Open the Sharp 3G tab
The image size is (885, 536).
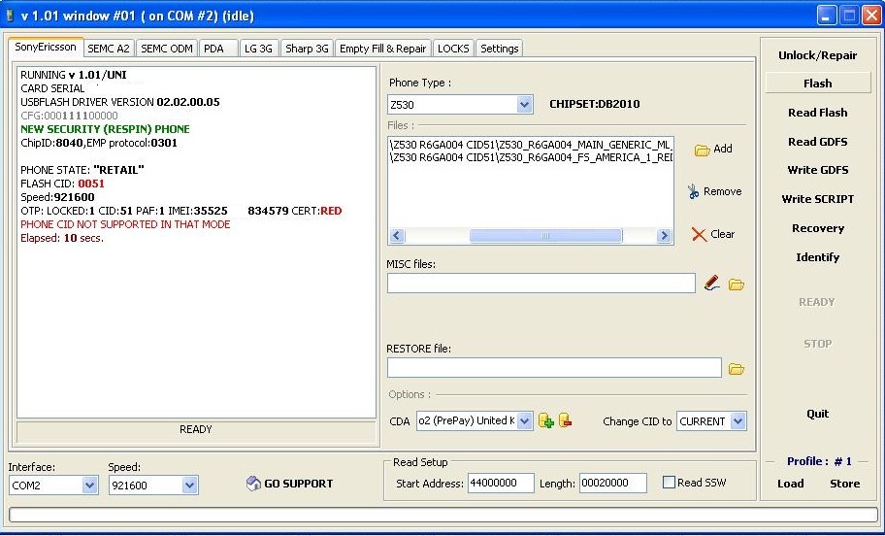pyautogui.click(x=307, y=49)
